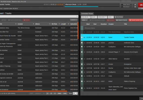Sort tracks by the Creator column arrows
This screenshot has height=100, width=143.
coord(33,24)
